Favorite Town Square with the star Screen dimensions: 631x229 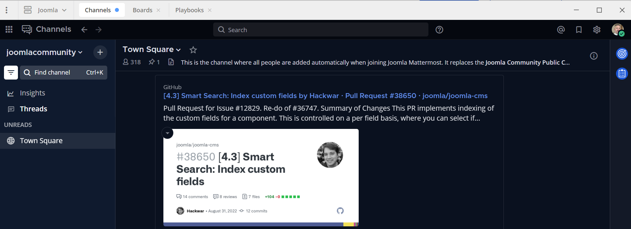(193, 50)
